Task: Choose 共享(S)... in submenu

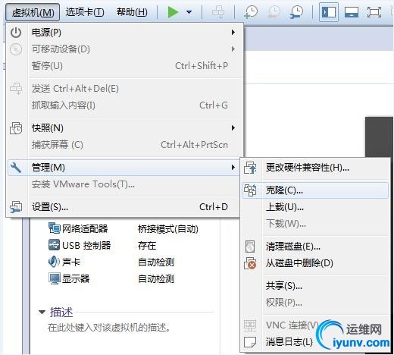Action: (315, 286)
